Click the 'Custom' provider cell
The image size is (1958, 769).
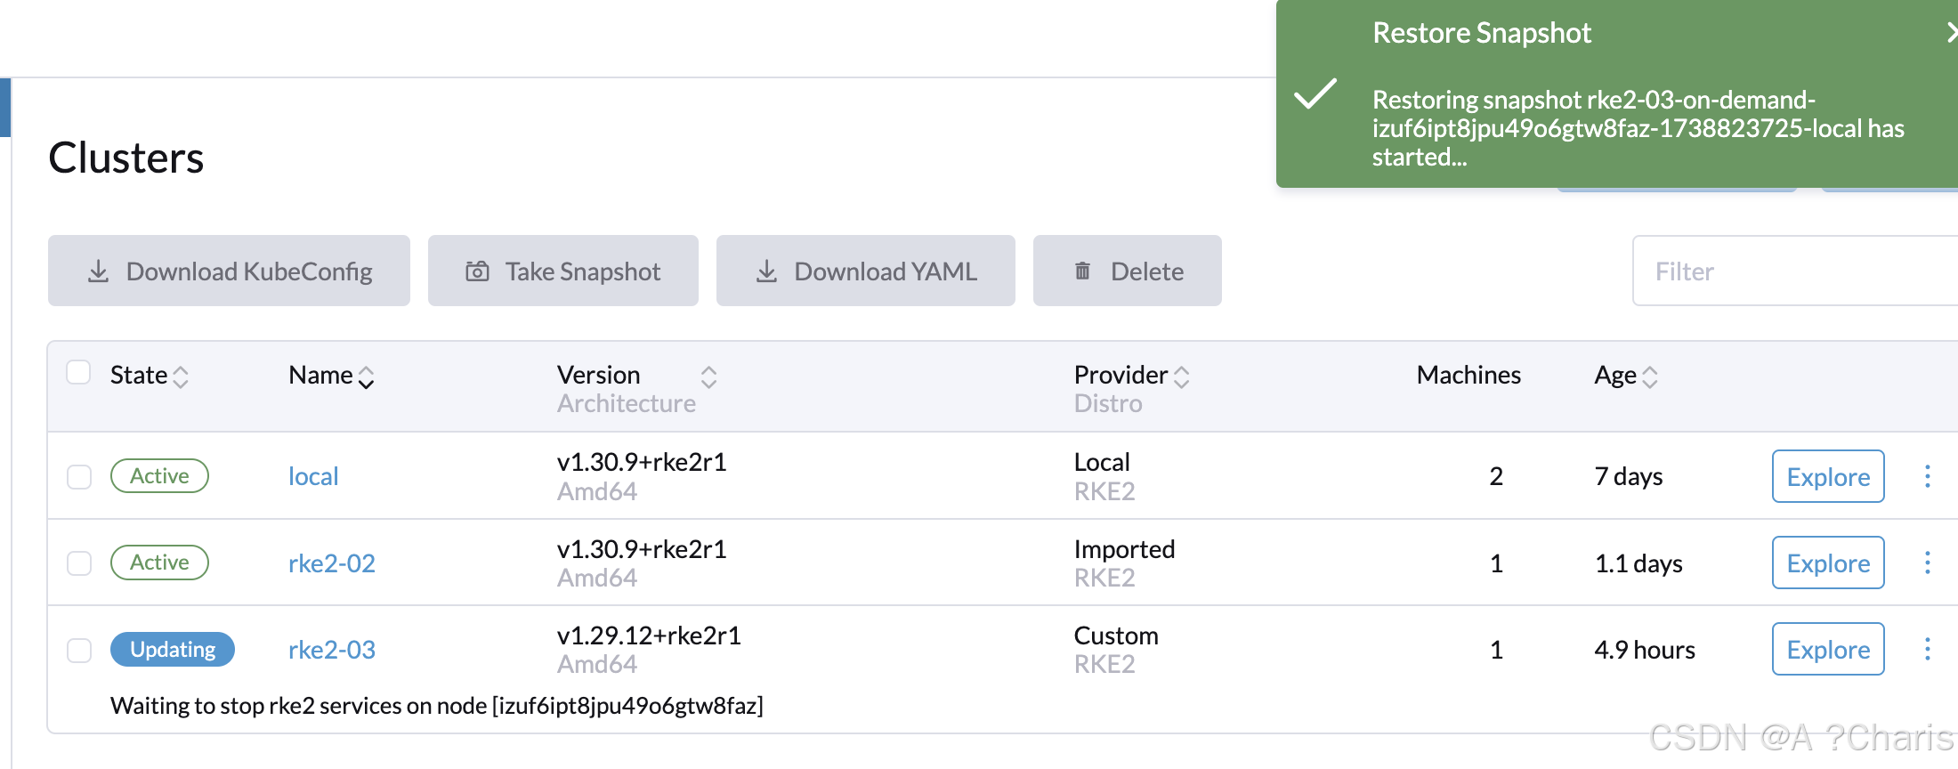(1116, 635)
